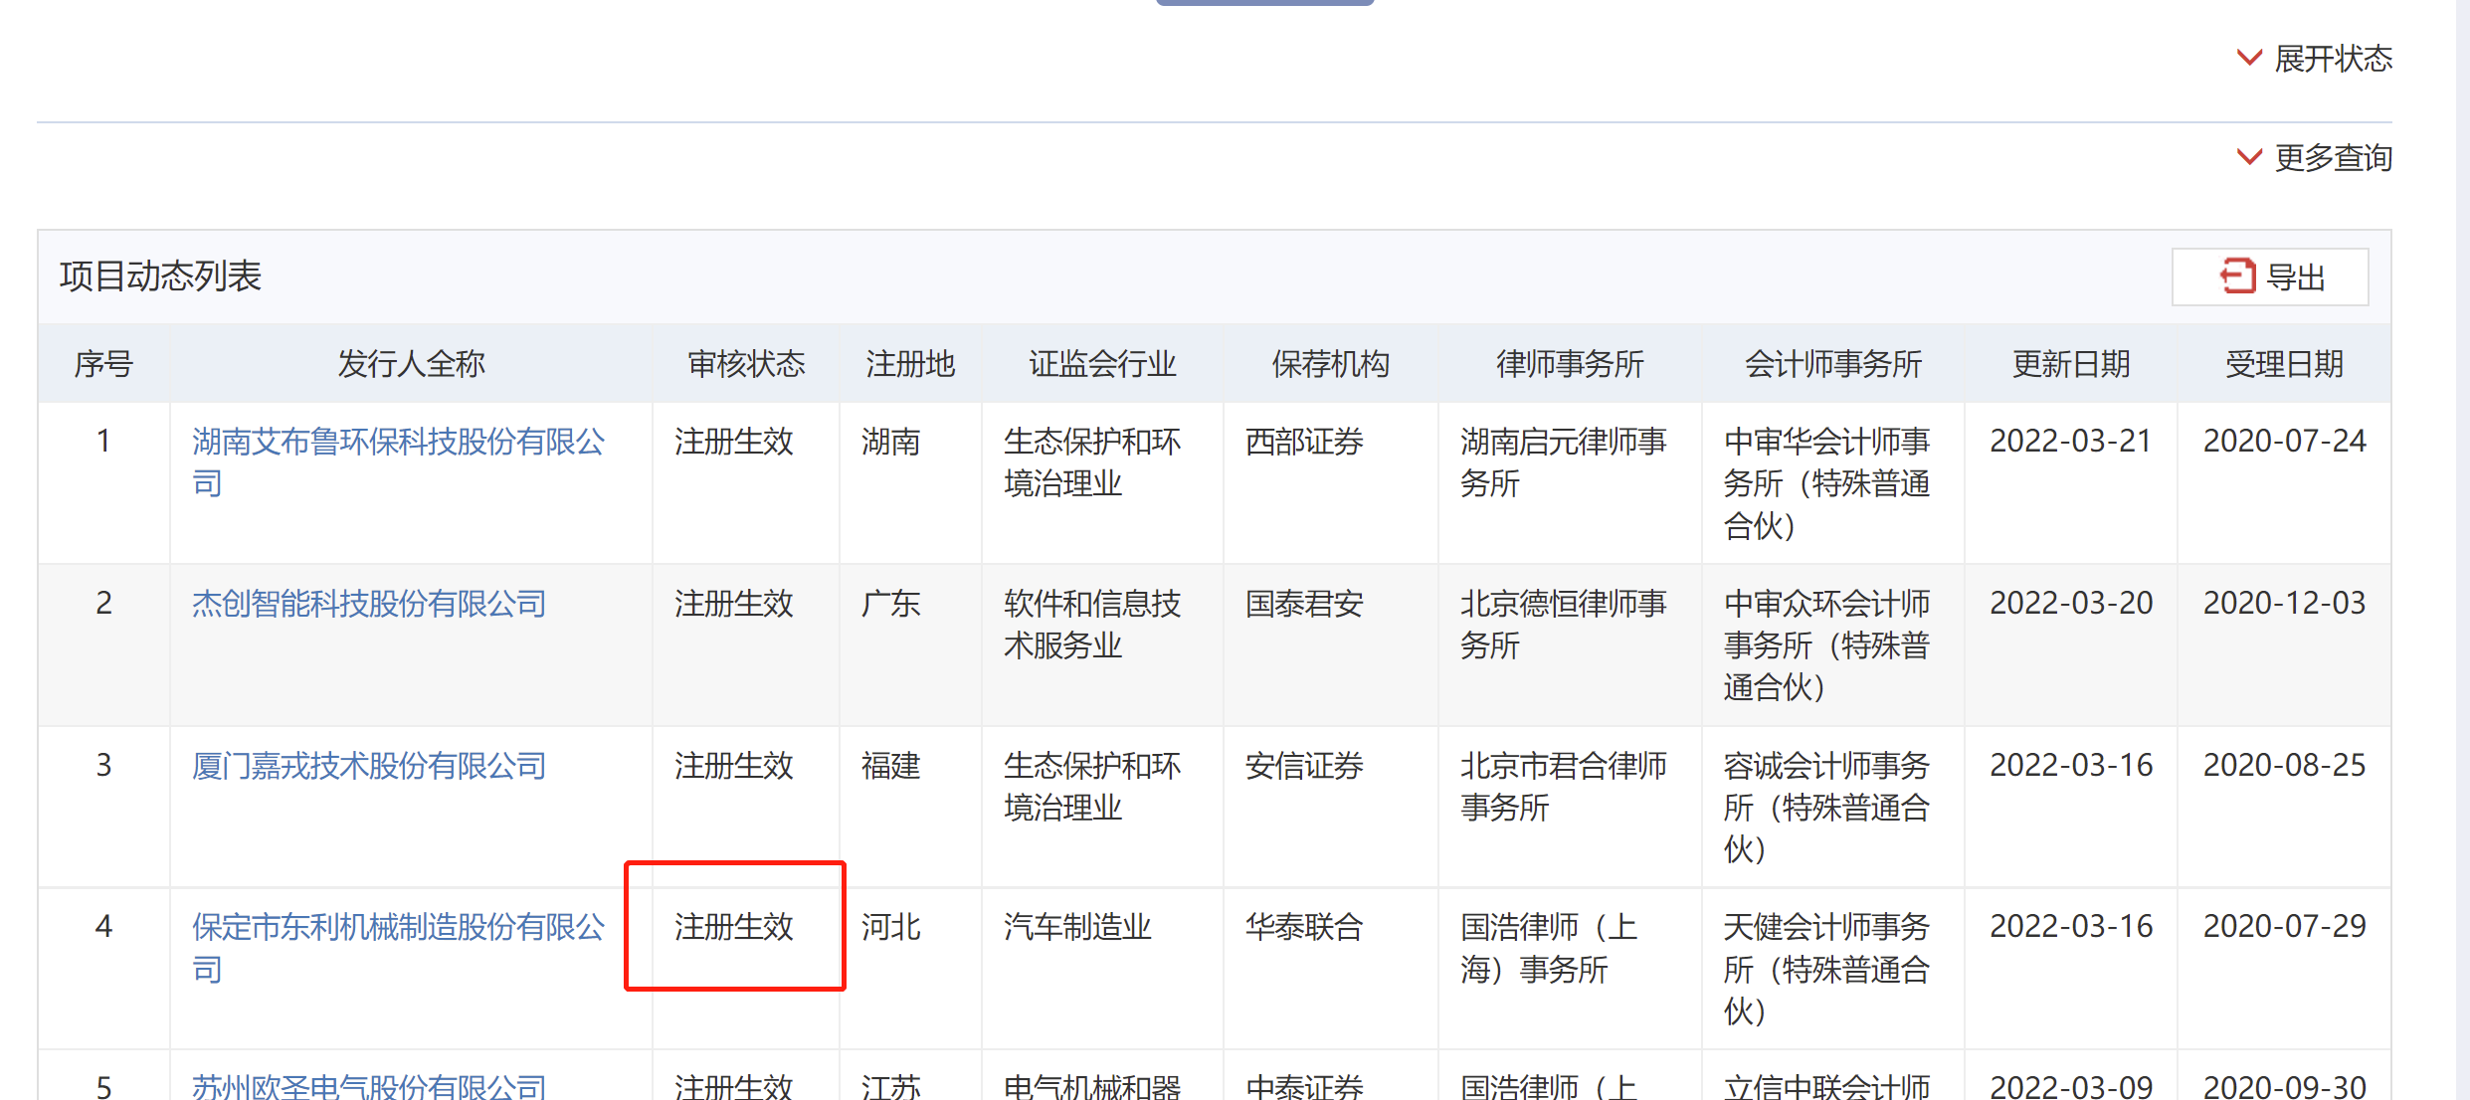
Task: Open 保定市东利机械制造股份有限公司 link
Action: 398,927
